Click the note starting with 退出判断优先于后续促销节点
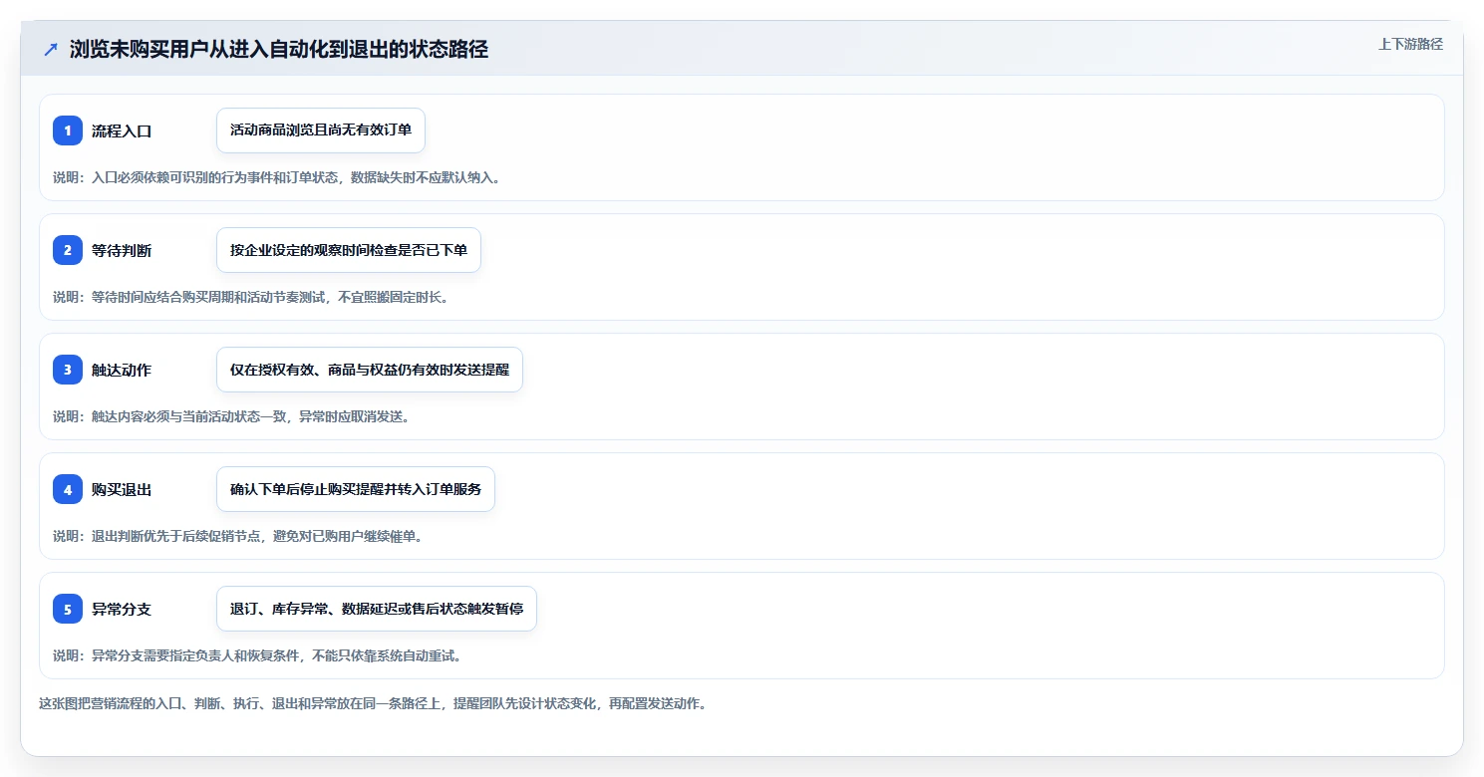Viewport: 1484px width, 777px height. 238,536
